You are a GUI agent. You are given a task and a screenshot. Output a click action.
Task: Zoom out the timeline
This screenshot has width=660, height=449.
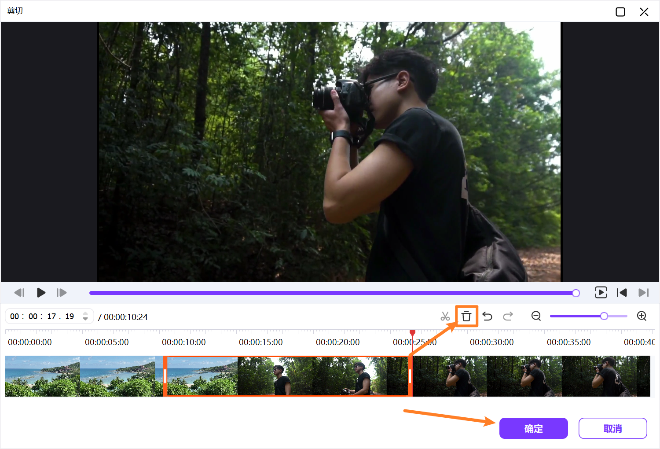coord(536,316)
